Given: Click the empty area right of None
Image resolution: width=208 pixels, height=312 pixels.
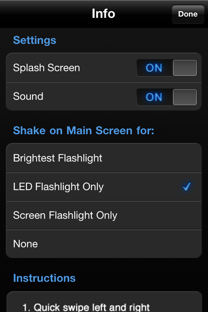Looking at the screenshot, I should pos(119,244).
